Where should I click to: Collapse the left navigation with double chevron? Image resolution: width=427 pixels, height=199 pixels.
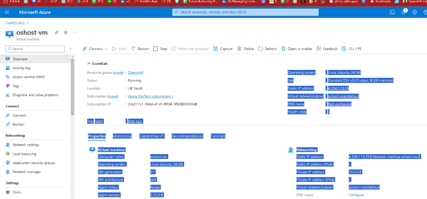[70, 49]
